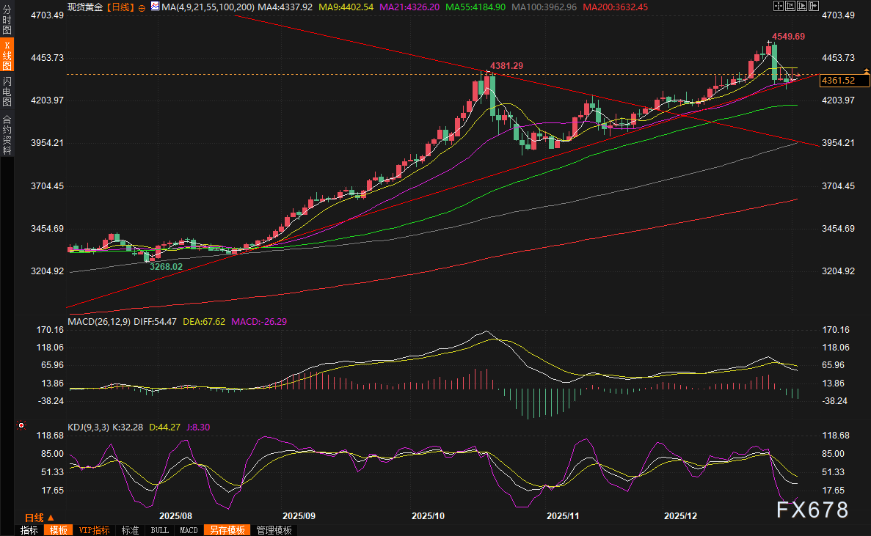
Task: Click the 另存模板 button
Action: [227, 530]
